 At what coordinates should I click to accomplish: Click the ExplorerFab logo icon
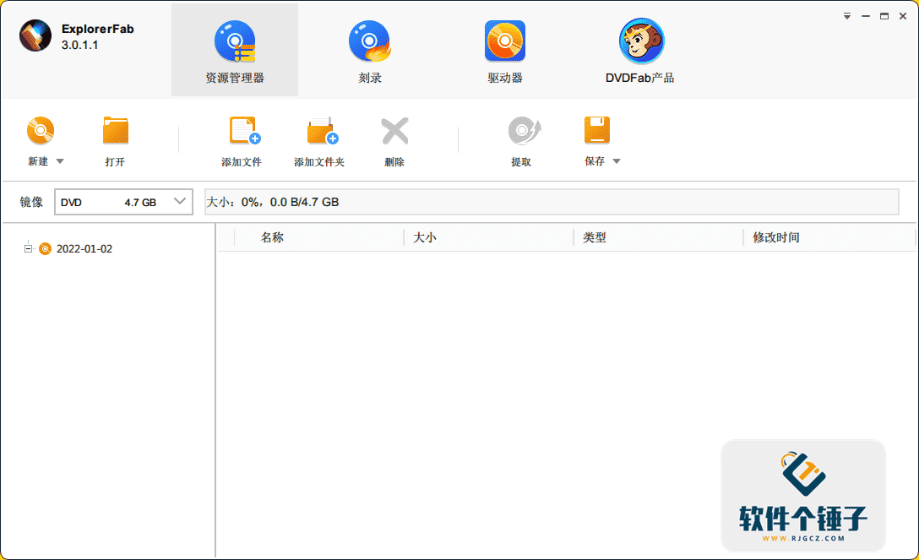[x=35, y=35]
